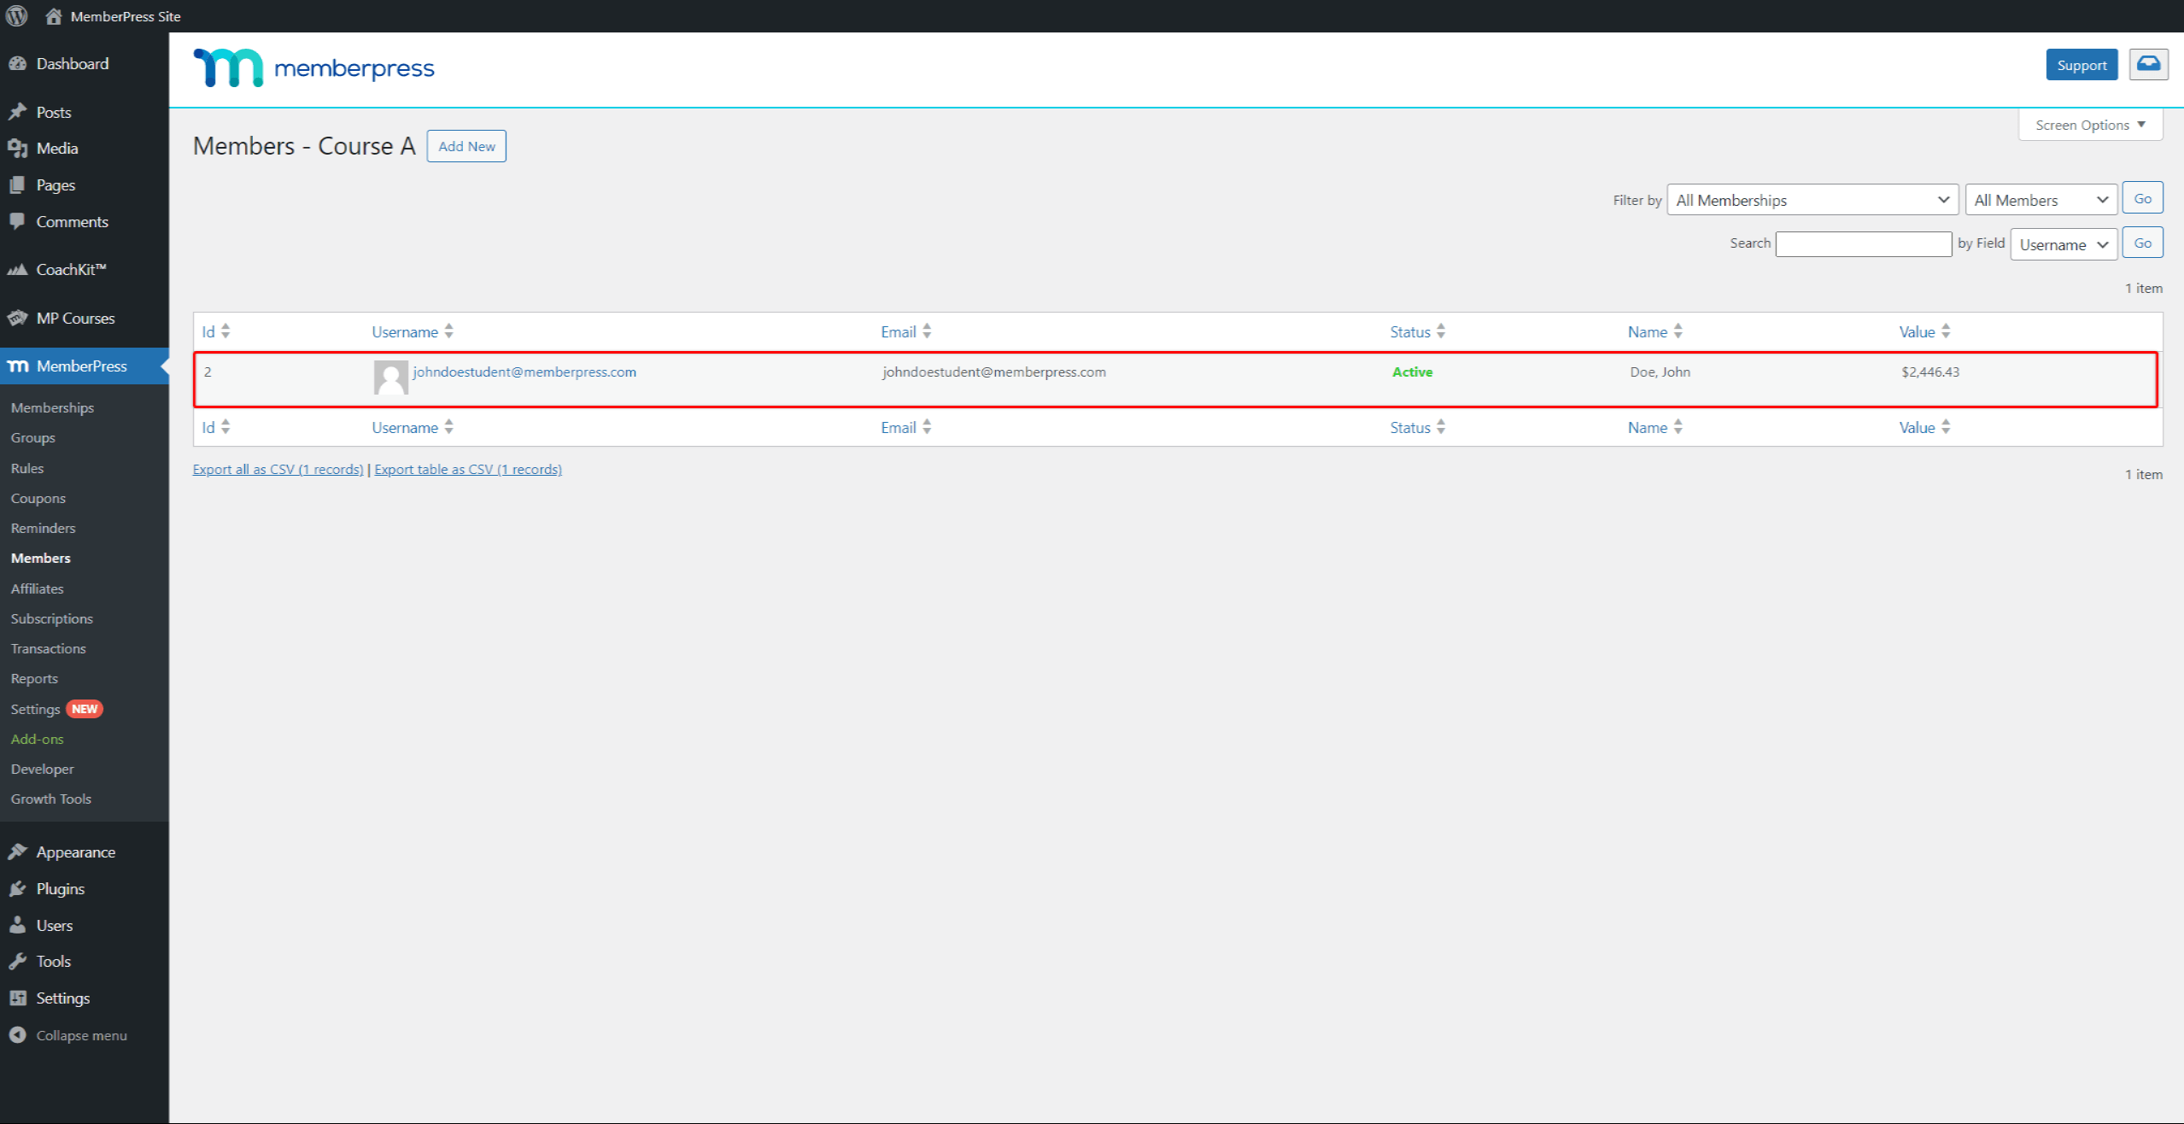This screenshot has width=2184, height=1124.
Task: Navigate to MP Courses section
Action: coord(79,317)
